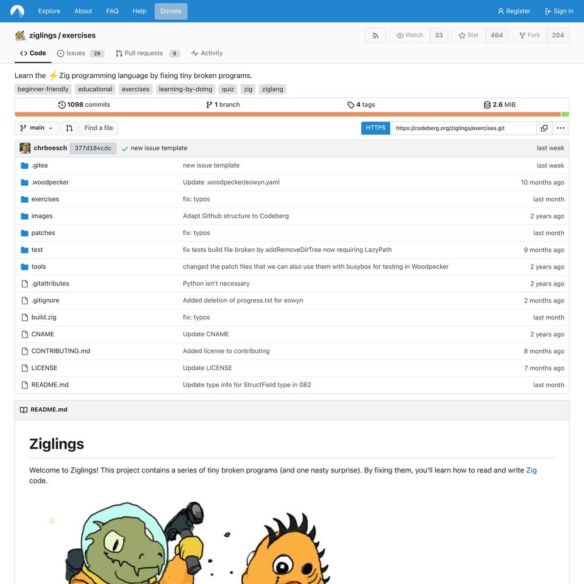The height and width of the screenshot is (584, 584).
Task: Select the Code tab
Action: click(33, 53)
